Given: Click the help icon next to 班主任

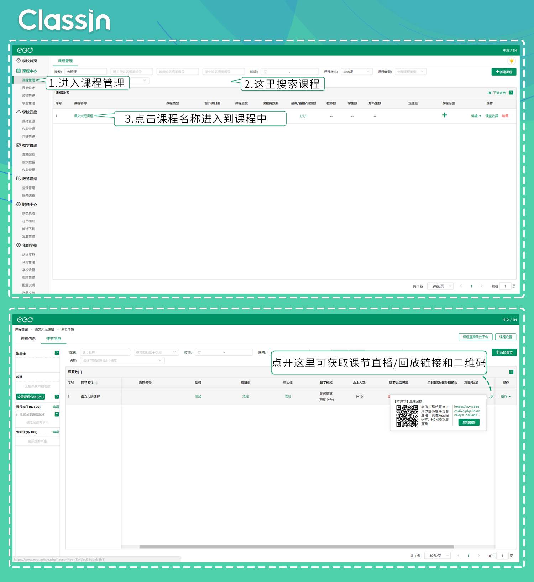Looking at the screenshot, I should pos(57,353).
